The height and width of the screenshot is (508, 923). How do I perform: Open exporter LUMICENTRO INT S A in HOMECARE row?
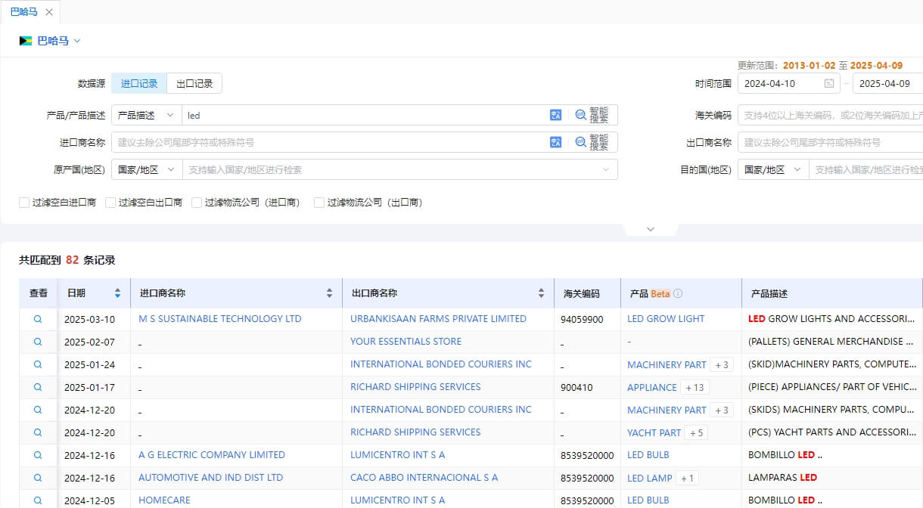pyautogui.click(x=397, y=500)
